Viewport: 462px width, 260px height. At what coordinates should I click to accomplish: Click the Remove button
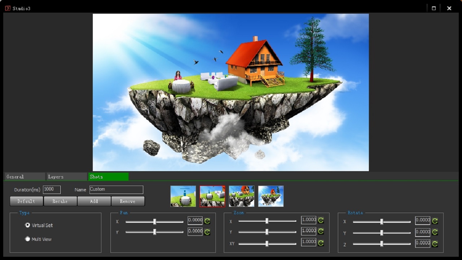[x=128, y=201]
